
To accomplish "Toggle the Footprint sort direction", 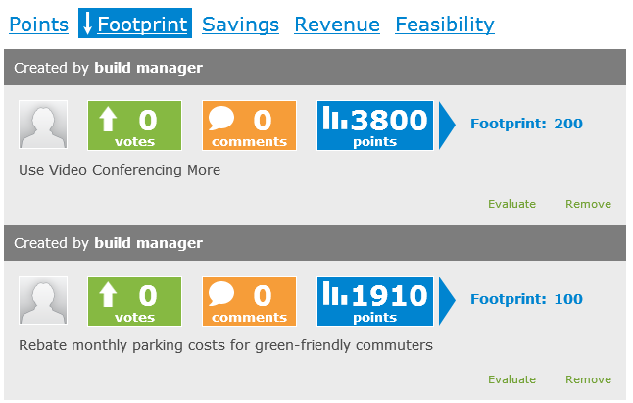I will click(134, 25).
